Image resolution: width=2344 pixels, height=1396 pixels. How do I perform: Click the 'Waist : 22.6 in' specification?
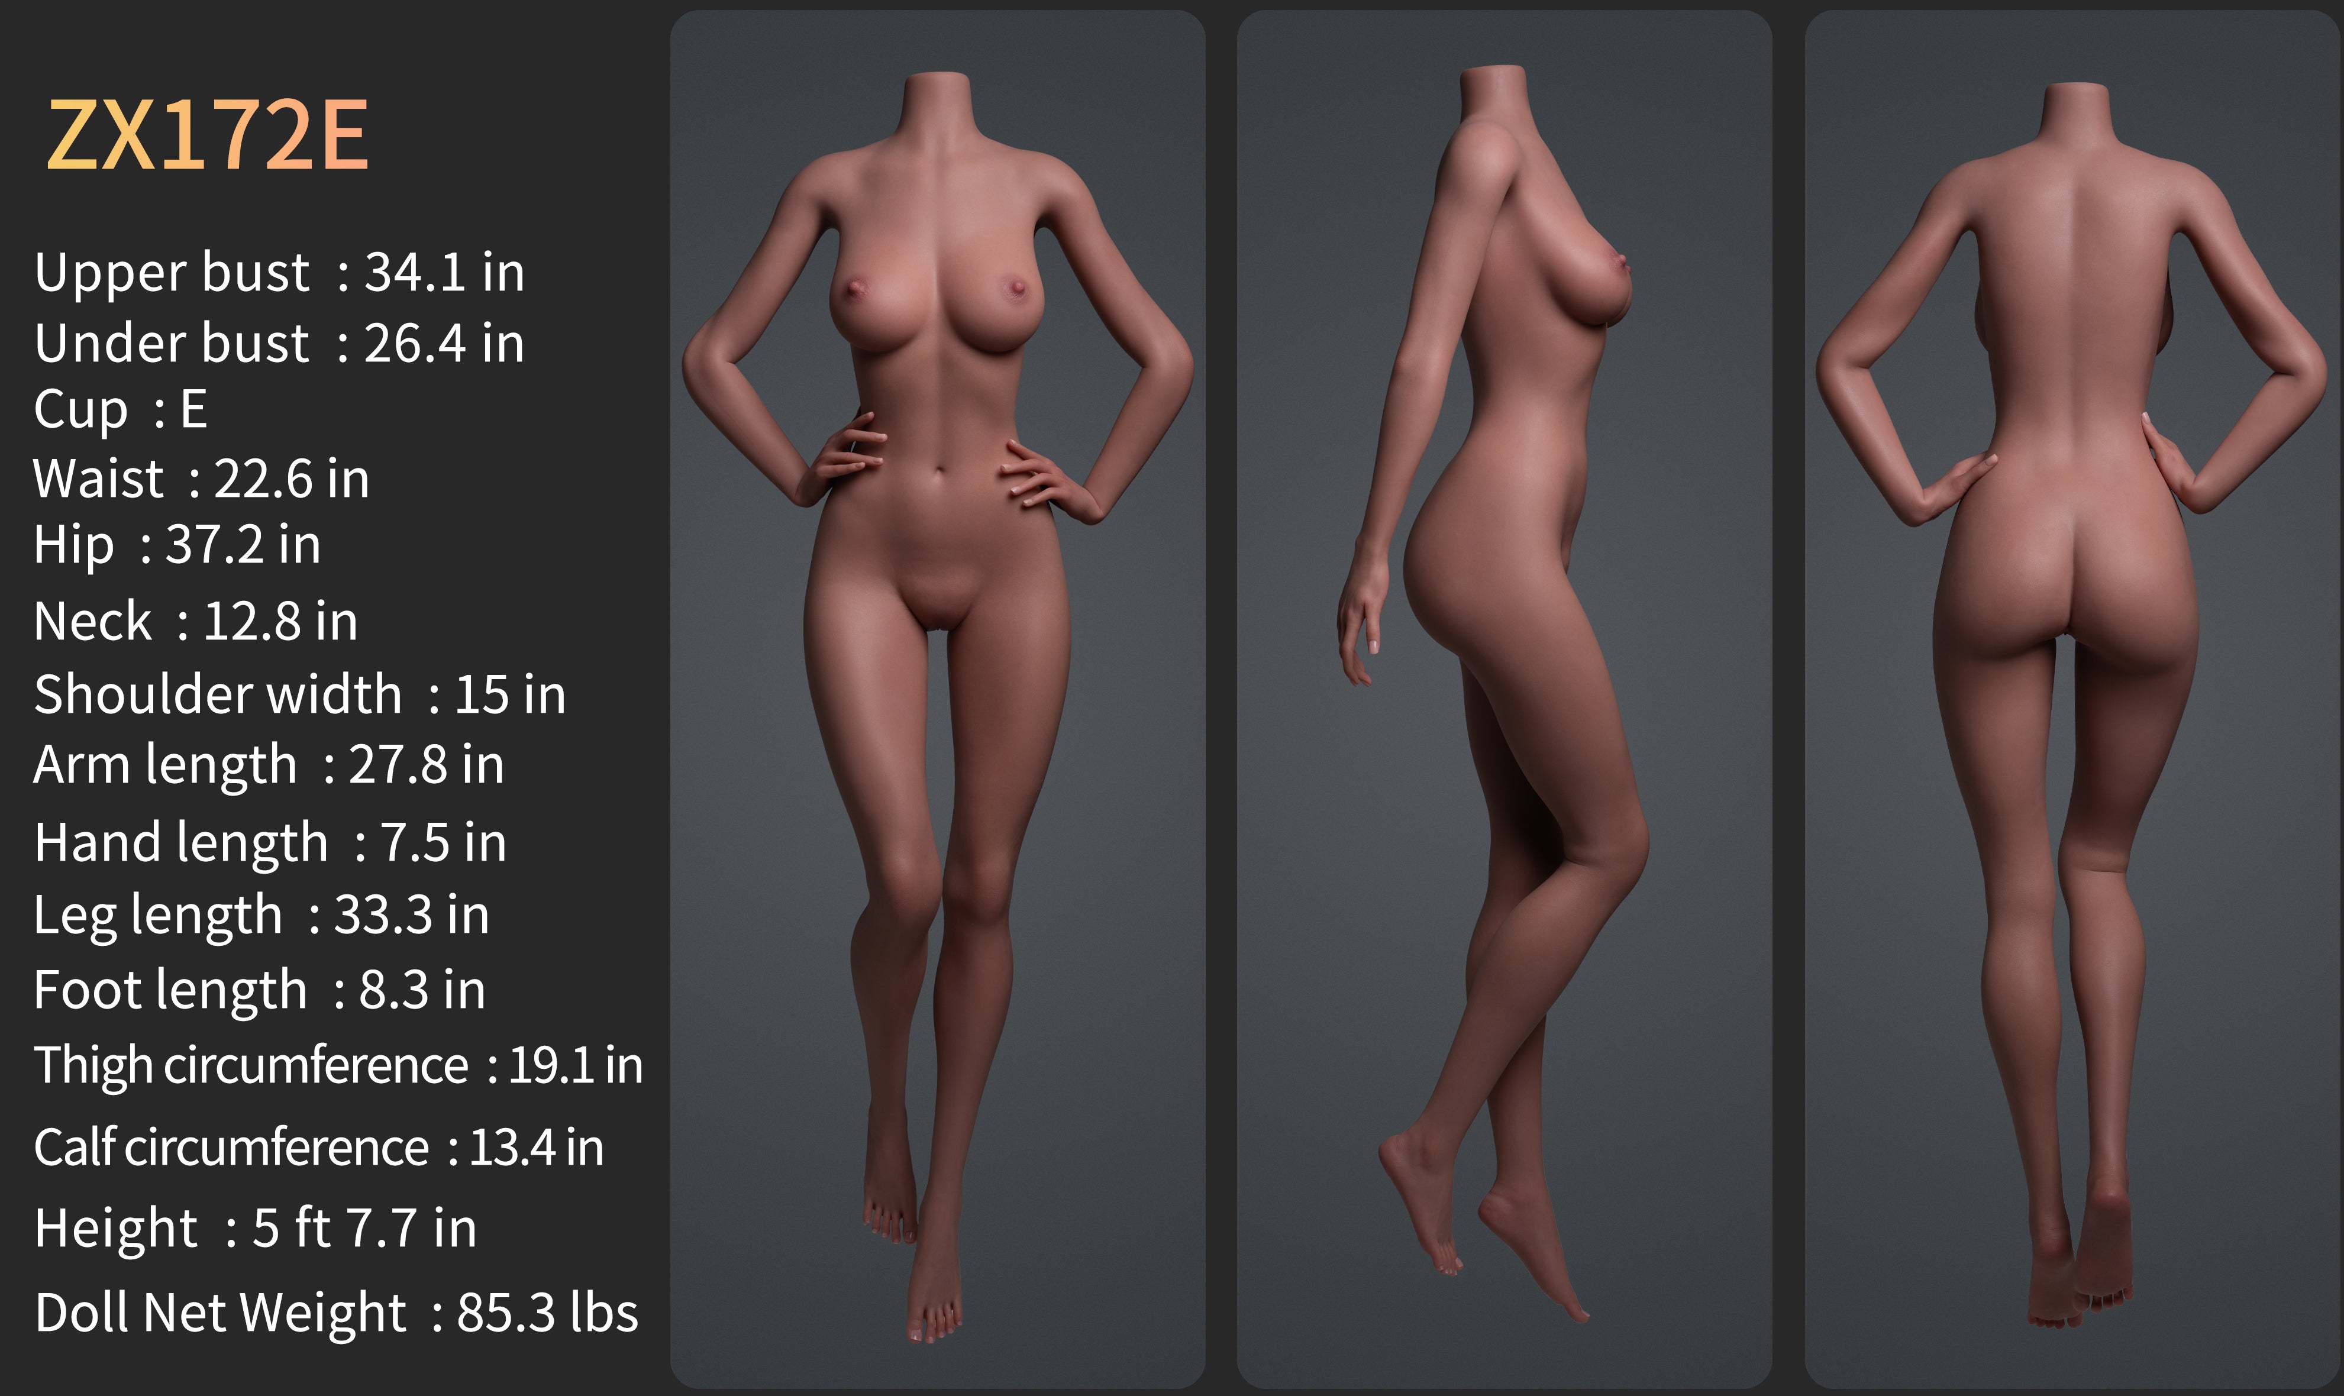pyautogui.click(x=201, y=479)
